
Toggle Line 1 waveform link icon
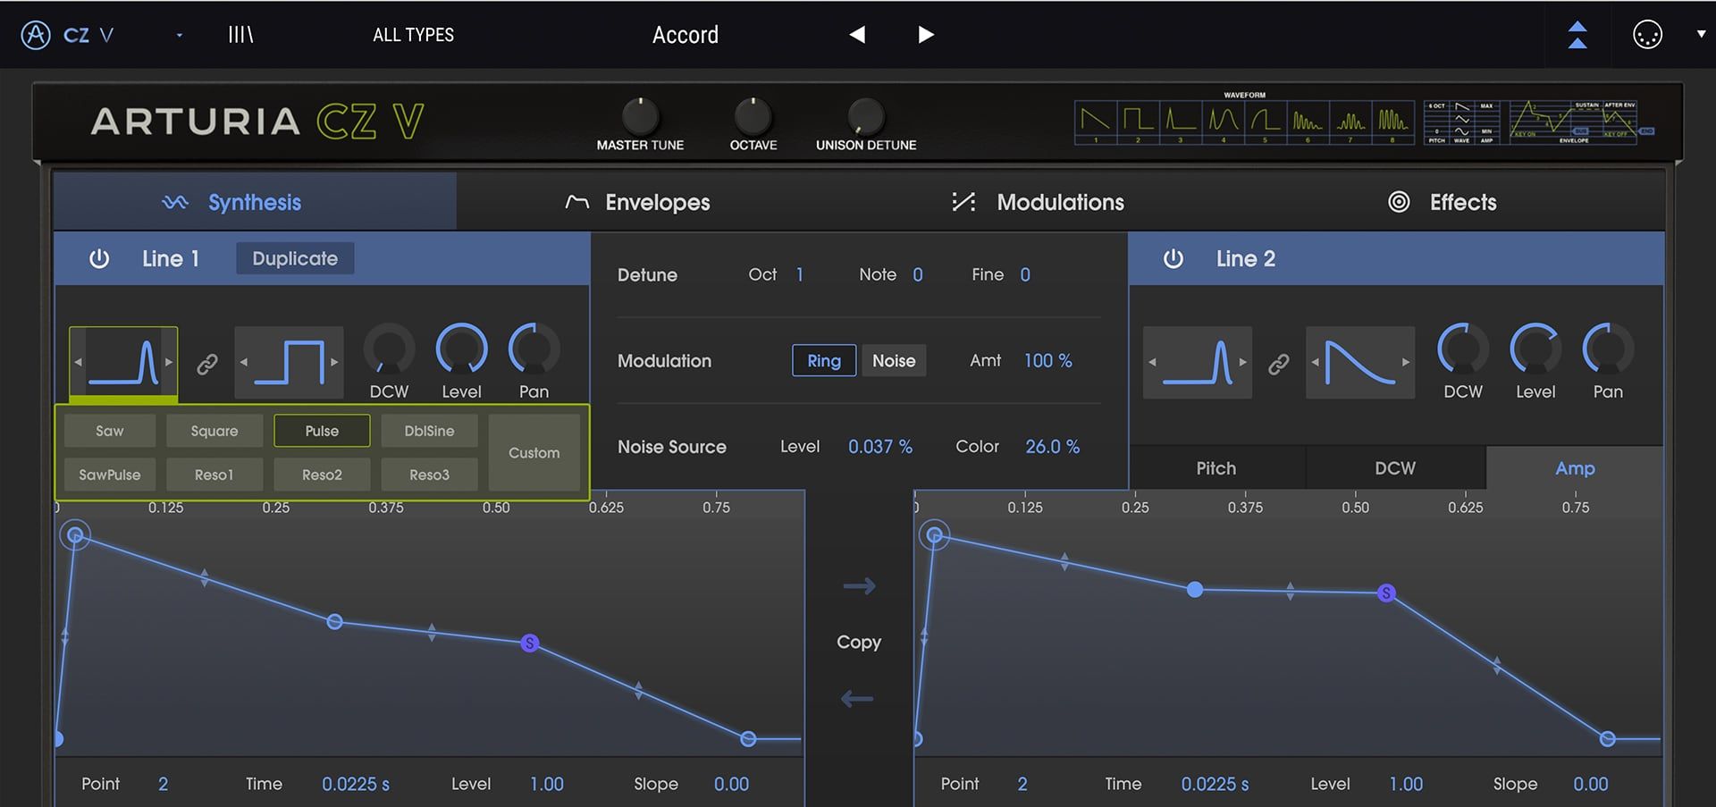click(x=207, y=364)
